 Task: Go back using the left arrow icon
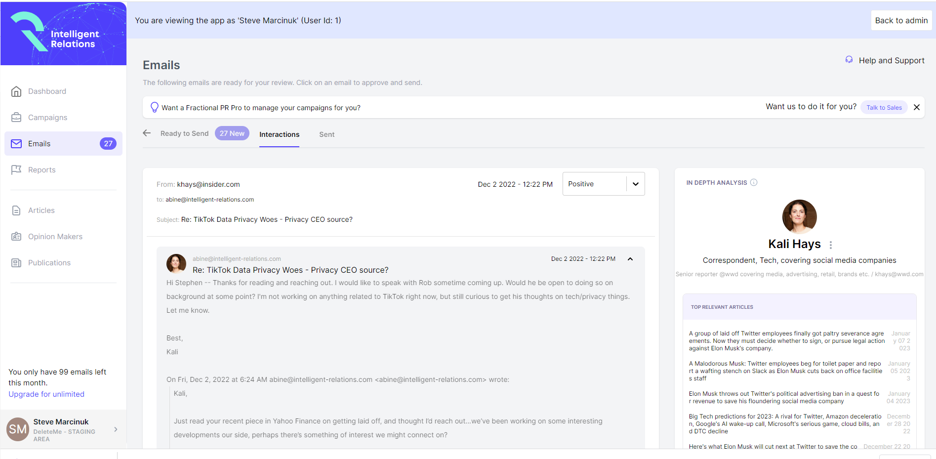[147, 133]
